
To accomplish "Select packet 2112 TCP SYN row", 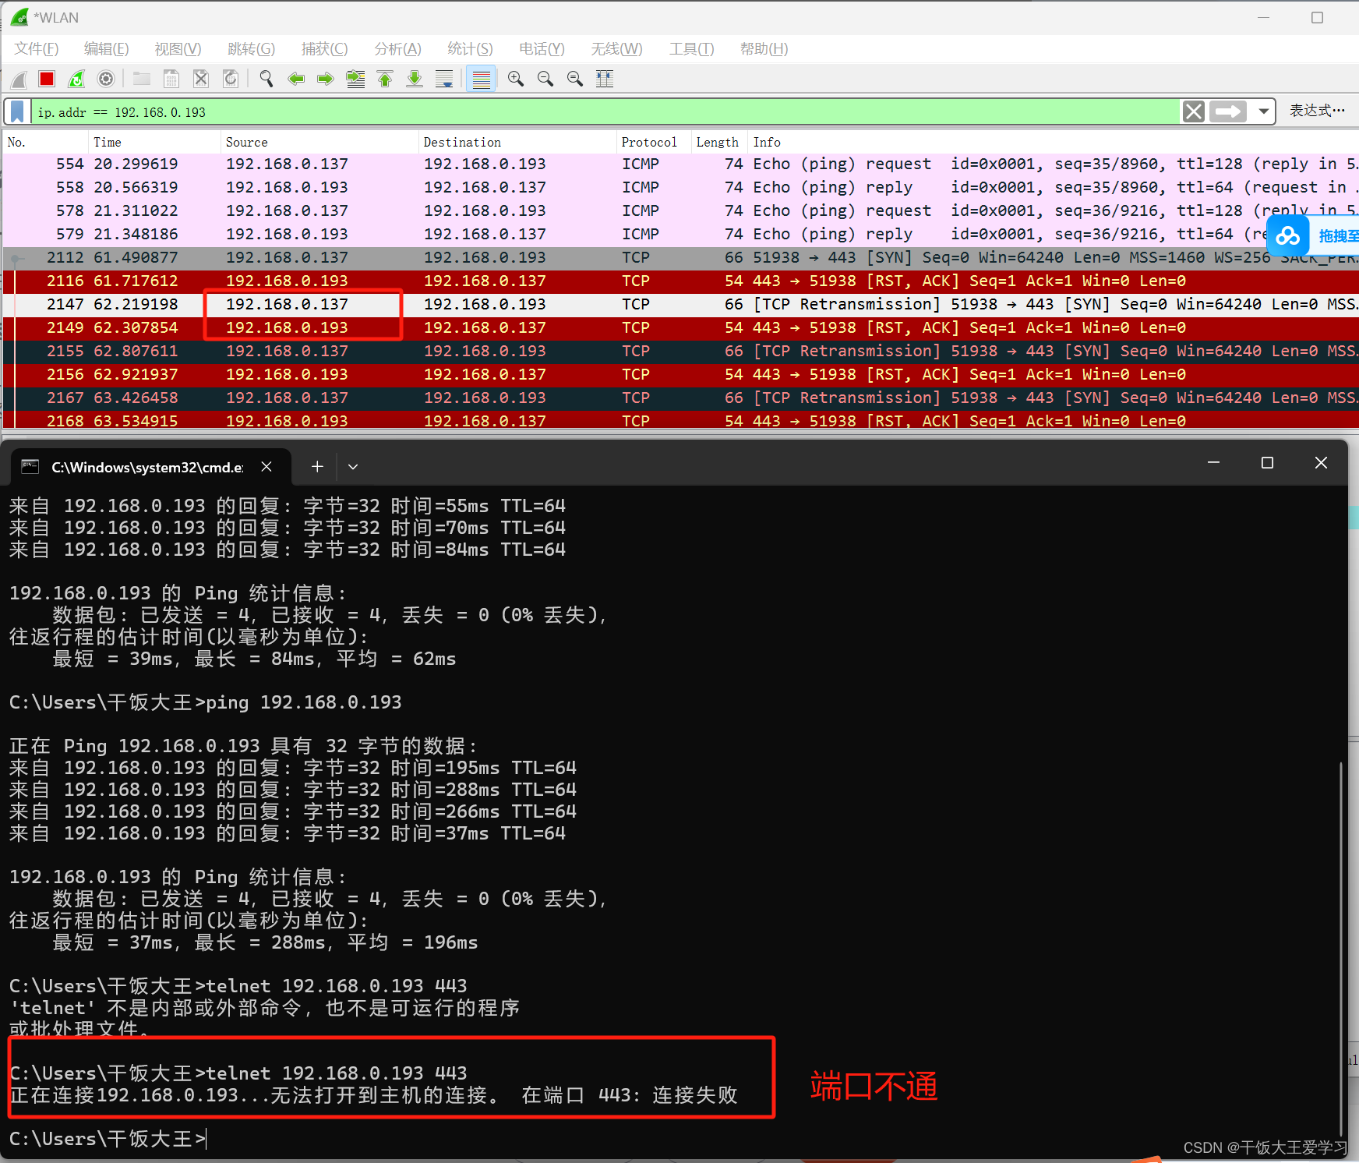I will point(680,258).
